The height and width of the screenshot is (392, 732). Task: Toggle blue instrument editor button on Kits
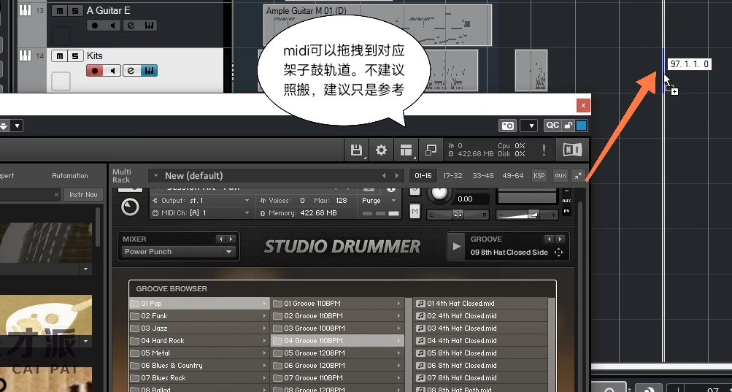point(149,71)
